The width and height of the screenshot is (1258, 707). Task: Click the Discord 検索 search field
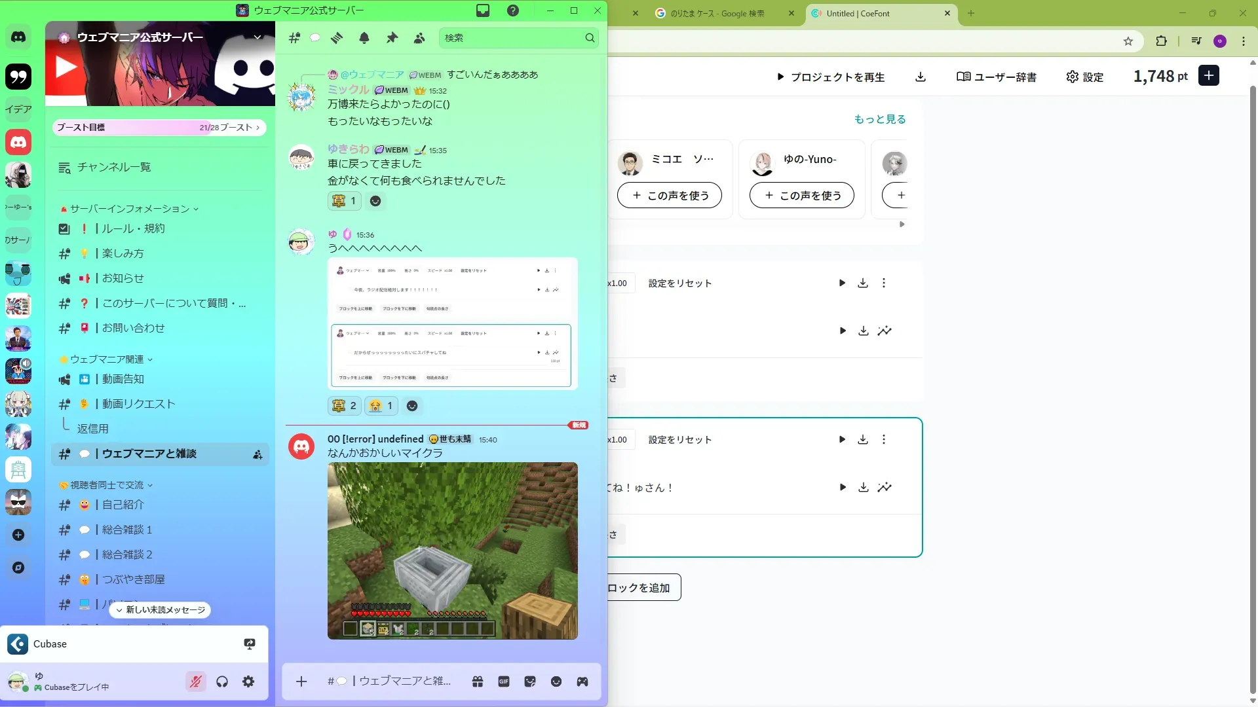click(512, 38)
